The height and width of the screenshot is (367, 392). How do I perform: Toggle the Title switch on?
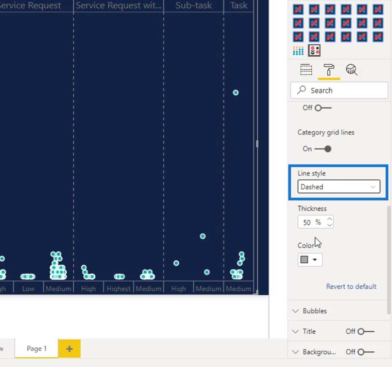366,332
